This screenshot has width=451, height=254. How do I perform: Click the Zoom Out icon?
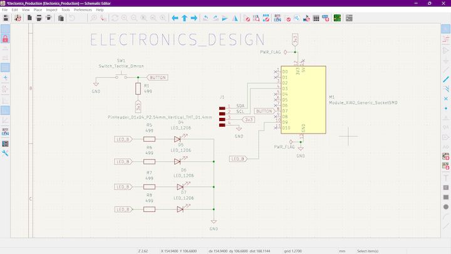(x=134, y=18)
